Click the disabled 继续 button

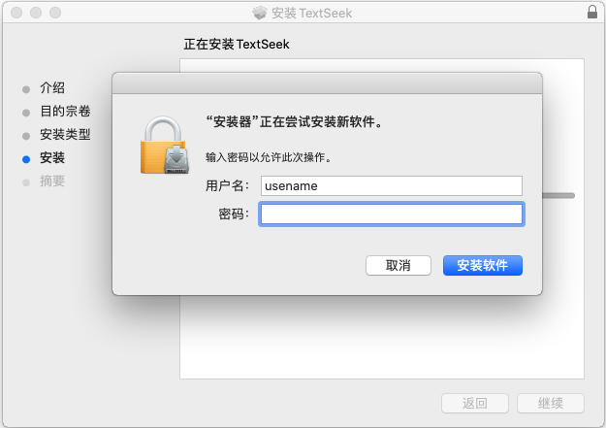pyautogui.click(x=551, y=403)
